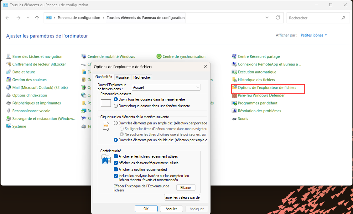Click the Souris mouse icon

(x=234, y=119)
